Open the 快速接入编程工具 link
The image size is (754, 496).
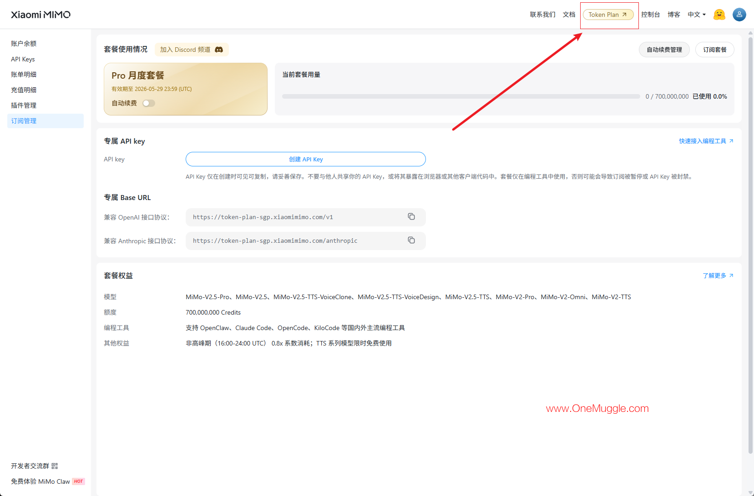point(706,141)
